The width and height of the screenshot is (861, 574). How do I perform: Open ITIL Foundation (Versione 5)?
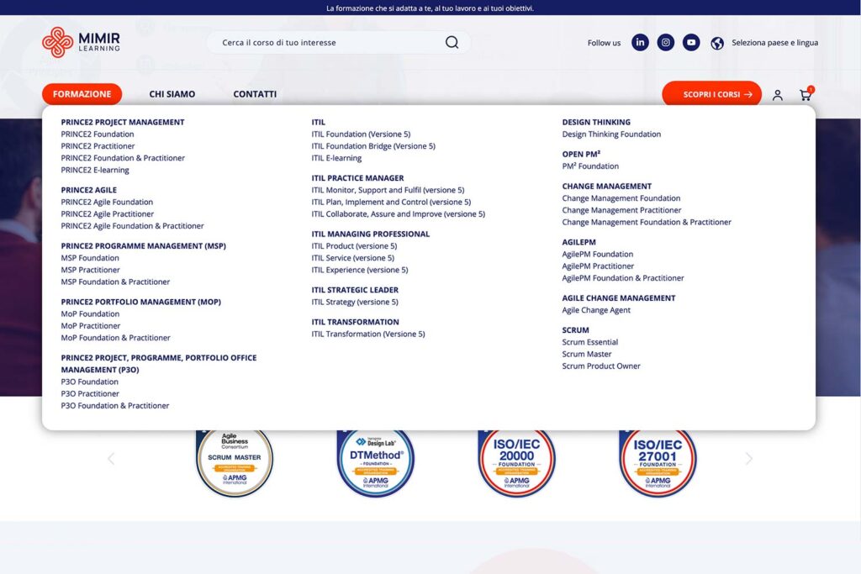[x=361, y=134]
